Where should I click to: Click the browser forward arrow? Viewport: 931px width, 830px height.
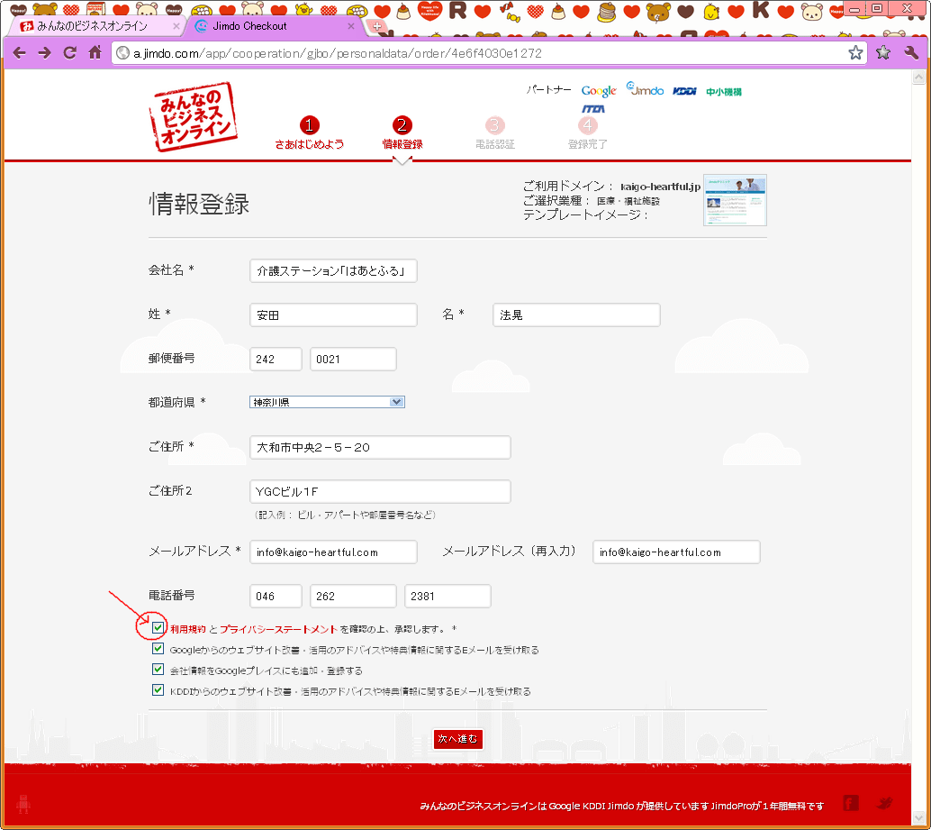[44, 52]
